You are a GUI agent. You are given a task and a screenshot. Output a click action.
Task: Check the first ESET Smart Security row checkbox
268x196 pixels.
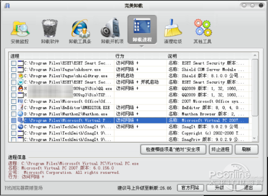[13, 63]
